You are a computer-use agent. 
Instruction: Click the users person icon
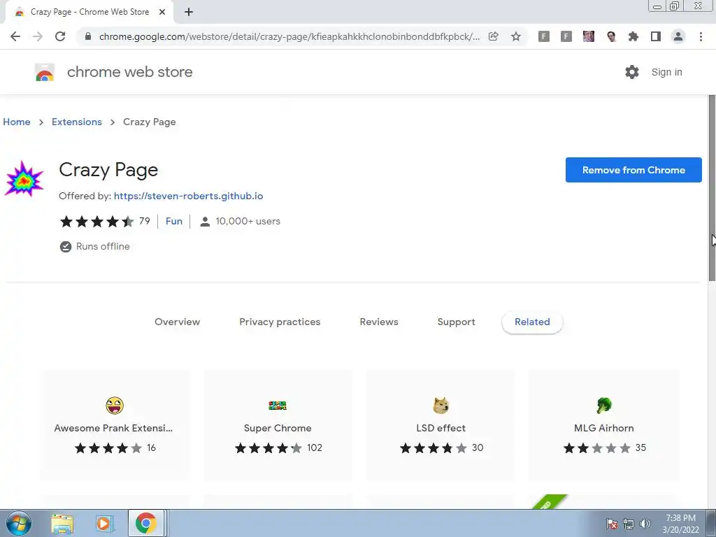(205, 222)
